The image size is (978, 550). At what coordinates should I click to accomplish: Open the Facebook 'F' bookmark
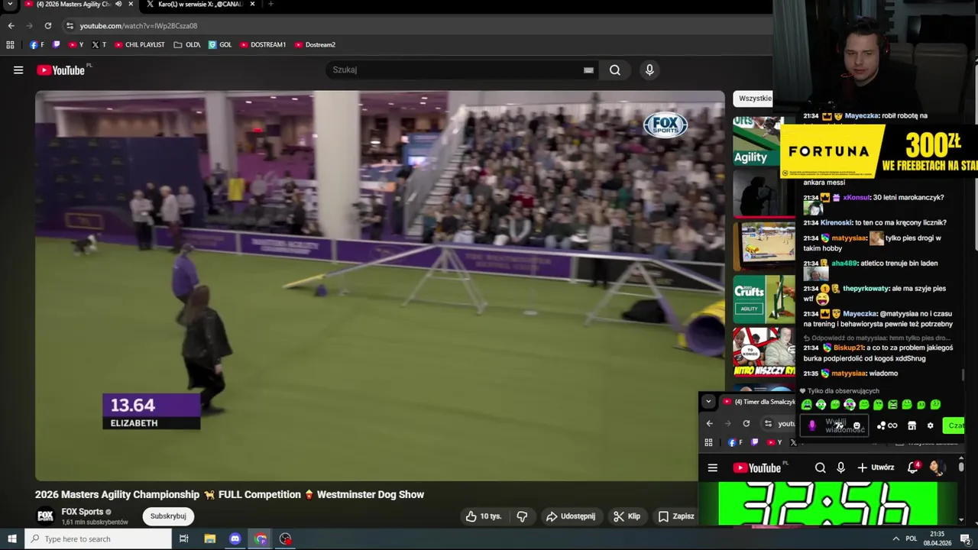(x=37, y=45)
